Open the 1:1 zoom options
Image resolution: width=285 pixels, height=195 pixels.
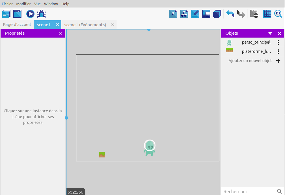click(x=278, y=14)
